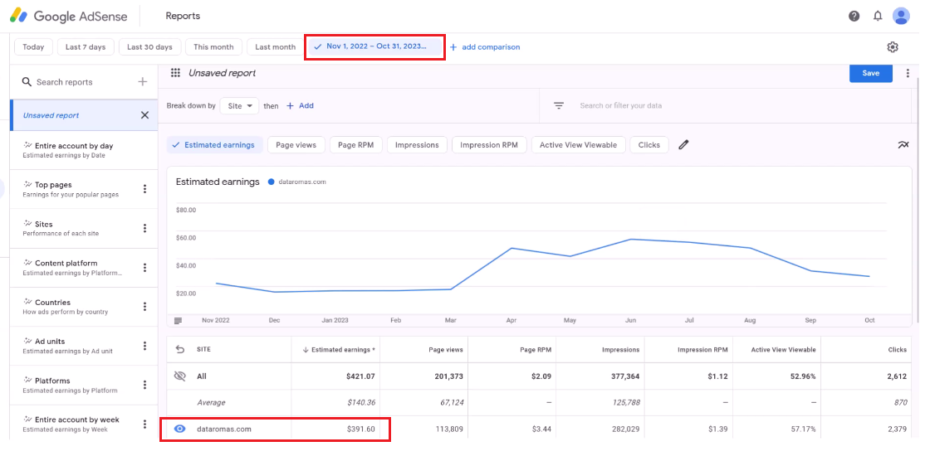
Task: Open the user account avatar
Action: (x=901, y=16)
